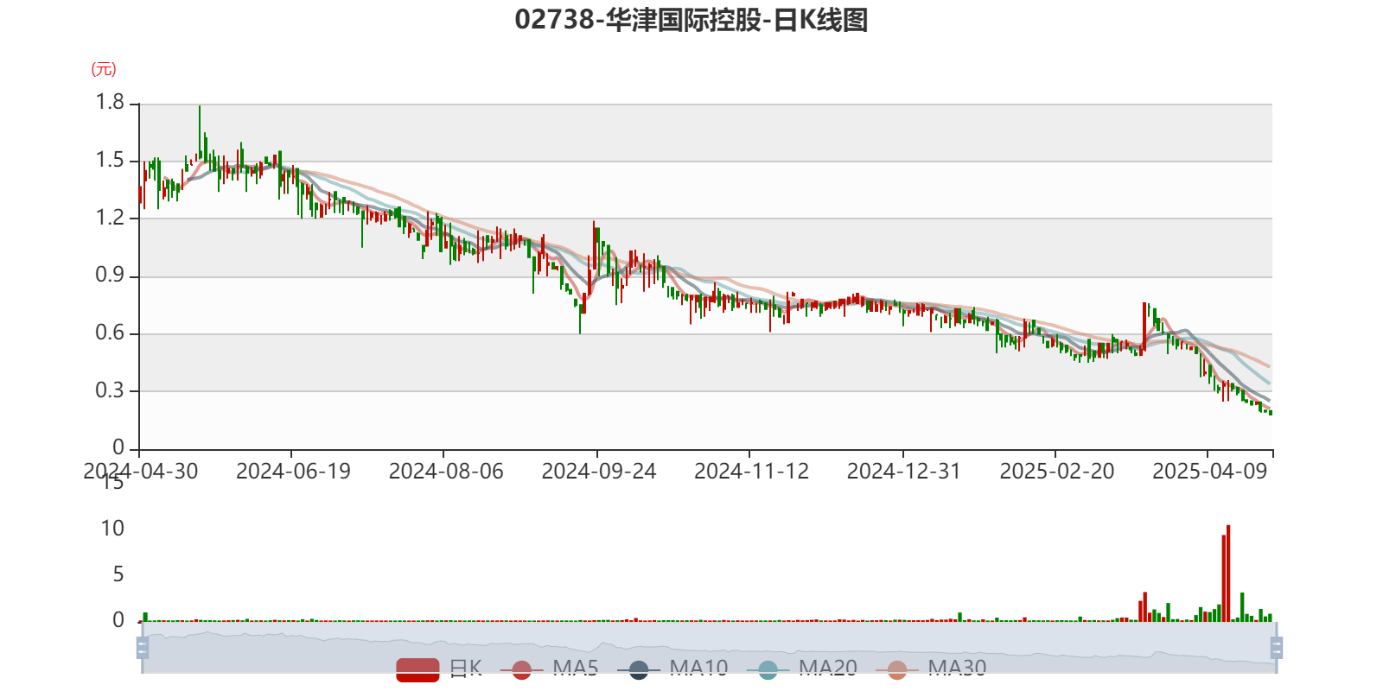Screen dimensions: 1383x691
Task: Click the 1.8 price axis label
Action: tap(110, 103)
